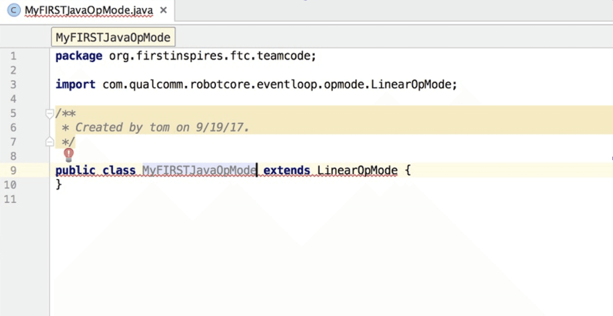The height and width of the screenshot is (316, 613).
Task: Close the MyFIRSTJavaOpMode.java tab
Action: pyautogui.click(x=163, y=10)
